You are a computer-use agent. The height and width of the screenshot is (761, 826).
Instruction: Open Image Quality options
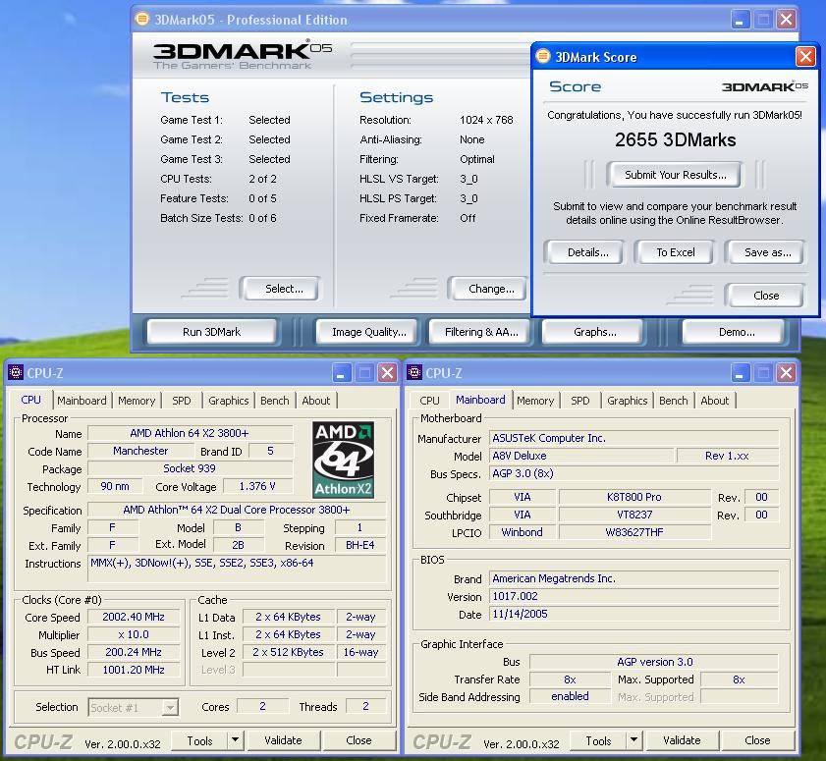368,332
